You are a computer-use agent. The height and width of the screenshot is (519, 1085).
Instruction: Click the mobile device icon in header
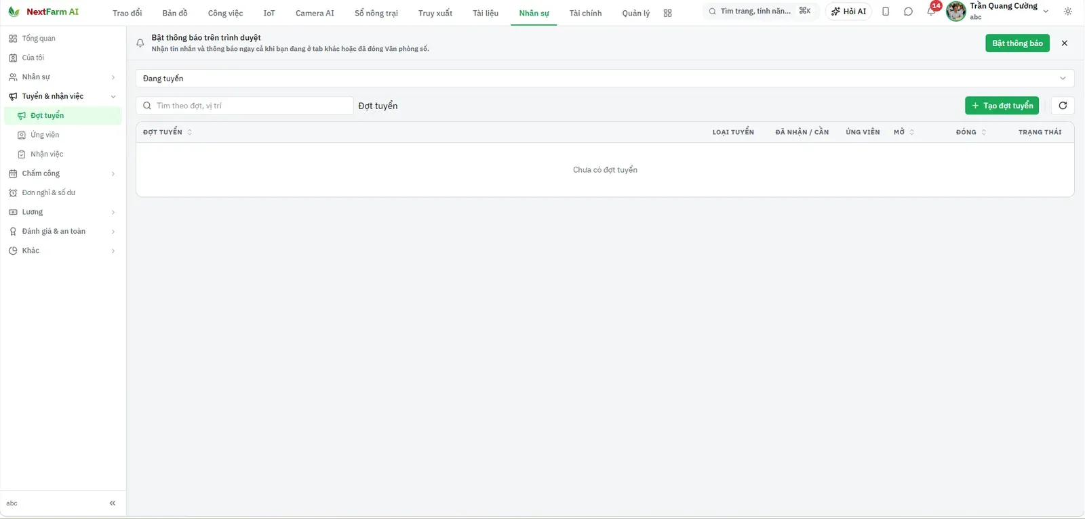coord(886,12)
